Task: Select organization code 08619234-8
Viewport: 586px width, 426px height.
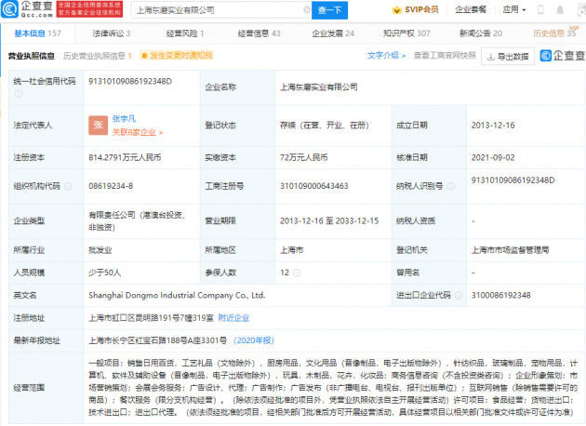Action: coord(111,186)
